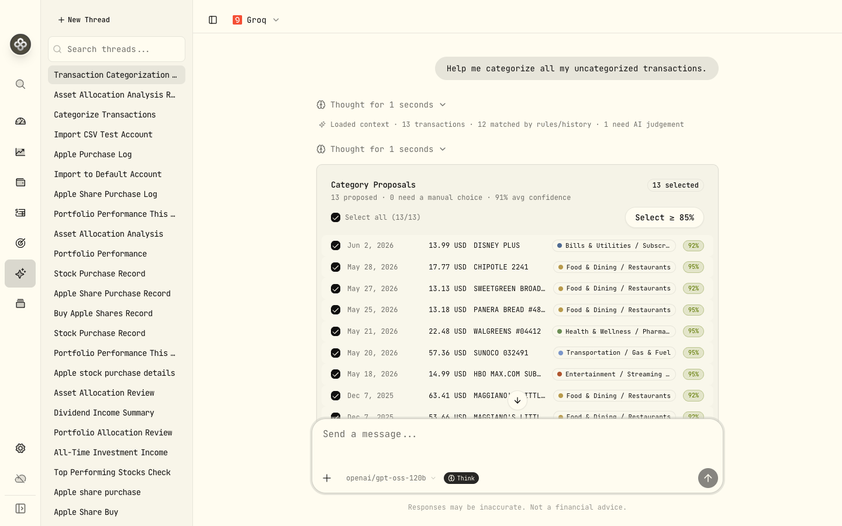Click the send message arrow button
Screen dimensions: 842x526
click(708, 478)
